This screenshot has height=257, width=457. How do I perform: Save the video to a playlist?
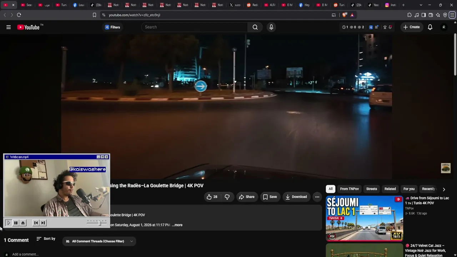pos(270,197)
